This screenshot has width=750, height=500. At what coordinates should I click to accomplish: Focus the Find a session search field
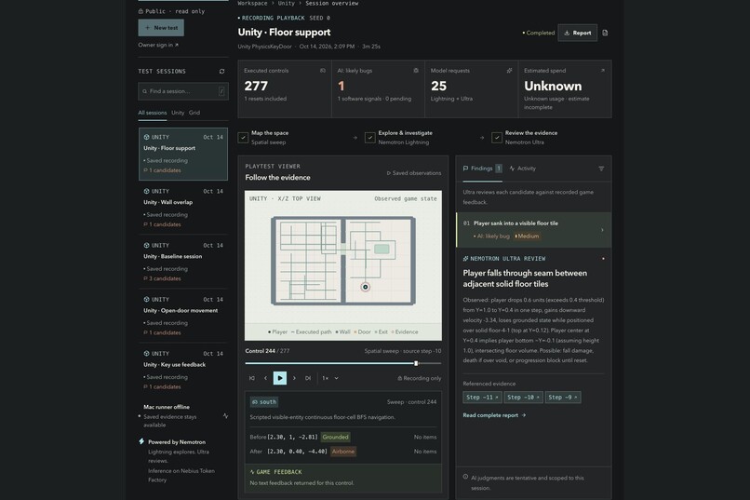pyautogui.click(x=183, y=91)
